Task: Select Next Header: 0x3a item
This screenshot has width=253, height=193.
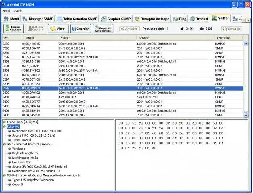Action: point(25,158)
